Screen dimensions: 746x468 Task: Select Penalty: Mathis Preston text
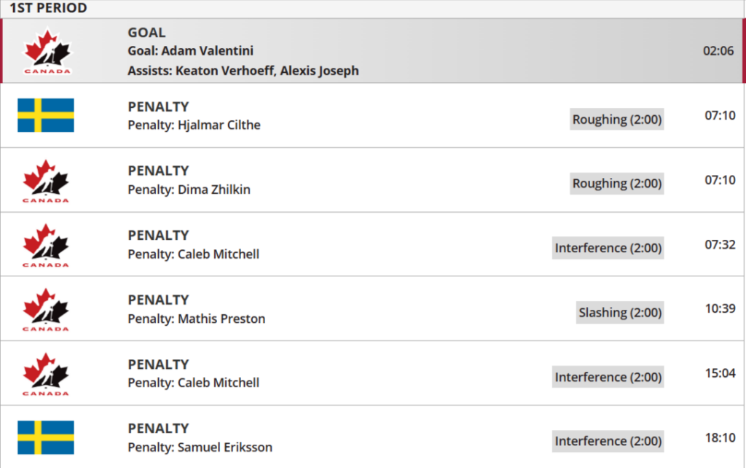tap(197, 319)
